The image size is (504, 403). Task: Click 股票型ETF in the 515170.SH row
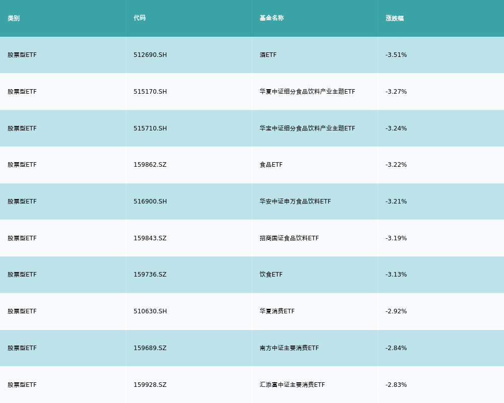22,92
